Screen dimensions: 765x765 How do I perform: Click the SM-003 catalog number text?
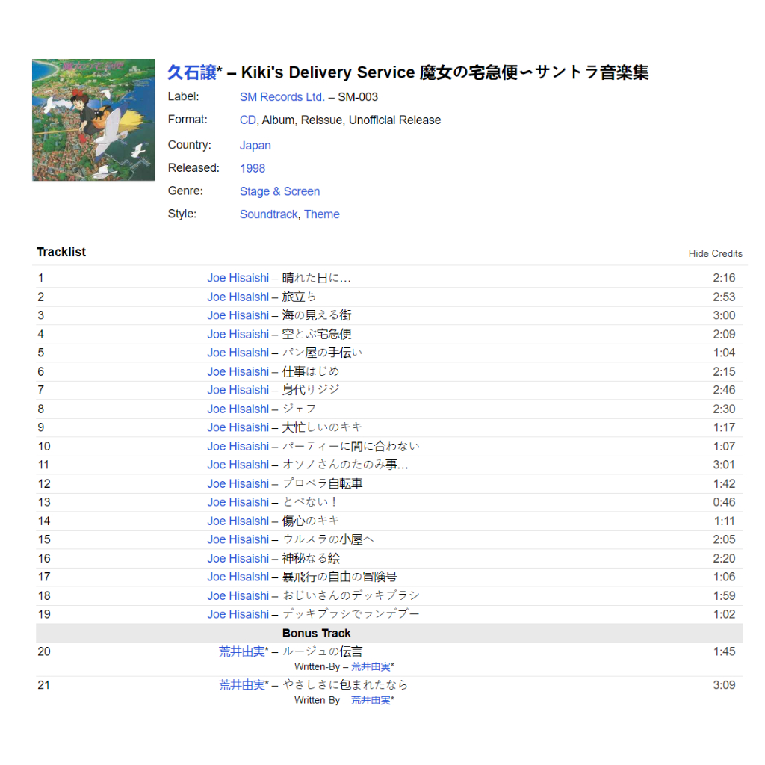pos(358,97)
